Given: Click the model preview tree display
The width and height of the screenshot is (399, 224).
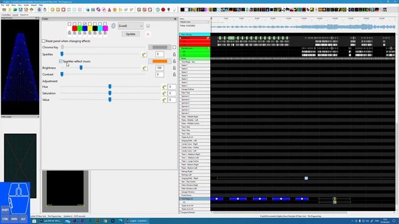Looking at the screenshot, I should tap(20, 67).
